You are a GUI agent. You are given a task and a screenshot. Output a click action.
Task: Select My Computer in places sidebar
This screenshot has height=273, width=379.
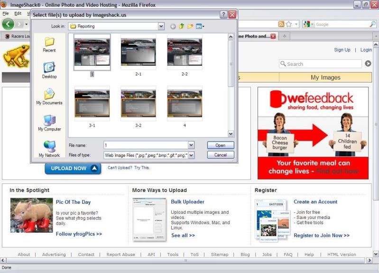pyautogui.click(x=49, y=123)
